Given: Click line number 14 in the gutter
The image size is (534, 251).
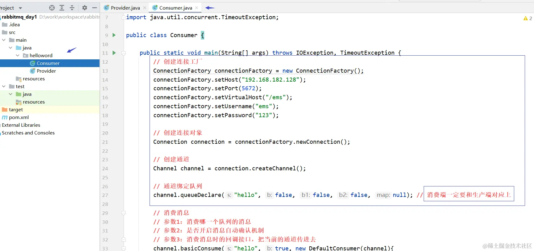Looking at the screenshot, I should 105,80.
